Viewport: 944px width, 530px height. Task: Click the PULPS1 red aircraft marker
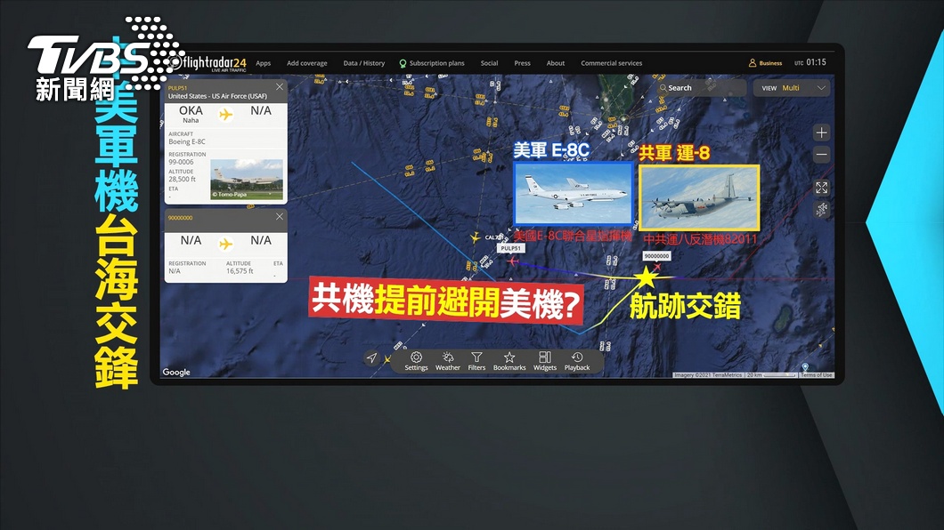[x=512, y=261]
